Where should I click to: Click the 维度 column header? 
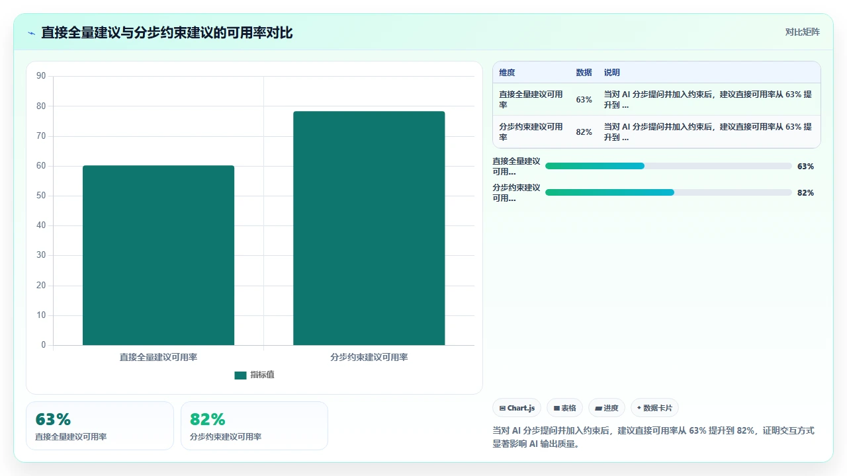[507, 73]
